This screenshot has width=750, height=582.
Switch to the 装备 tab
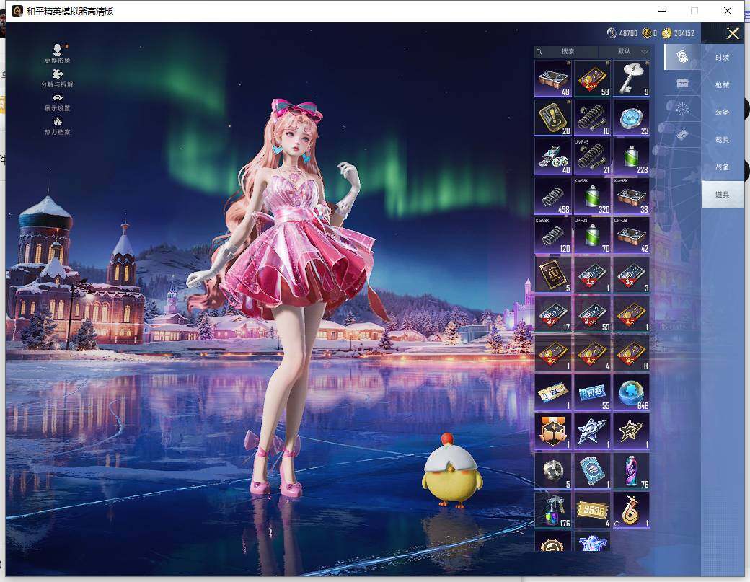coord(723,112)
